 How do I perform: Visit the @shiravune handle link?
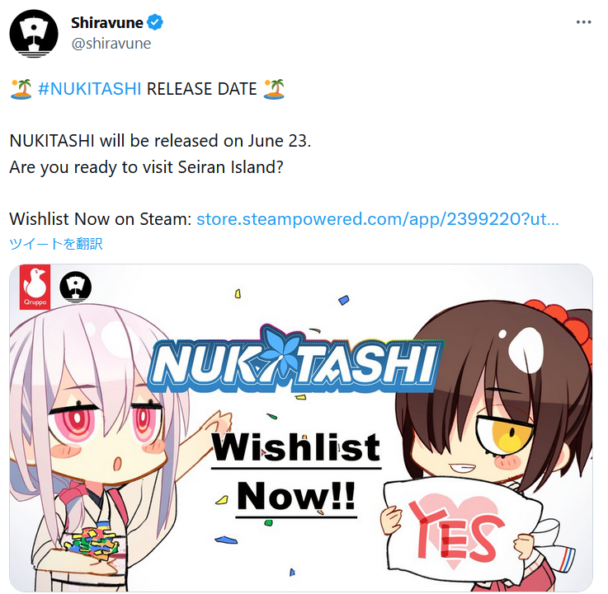(111, 44)
